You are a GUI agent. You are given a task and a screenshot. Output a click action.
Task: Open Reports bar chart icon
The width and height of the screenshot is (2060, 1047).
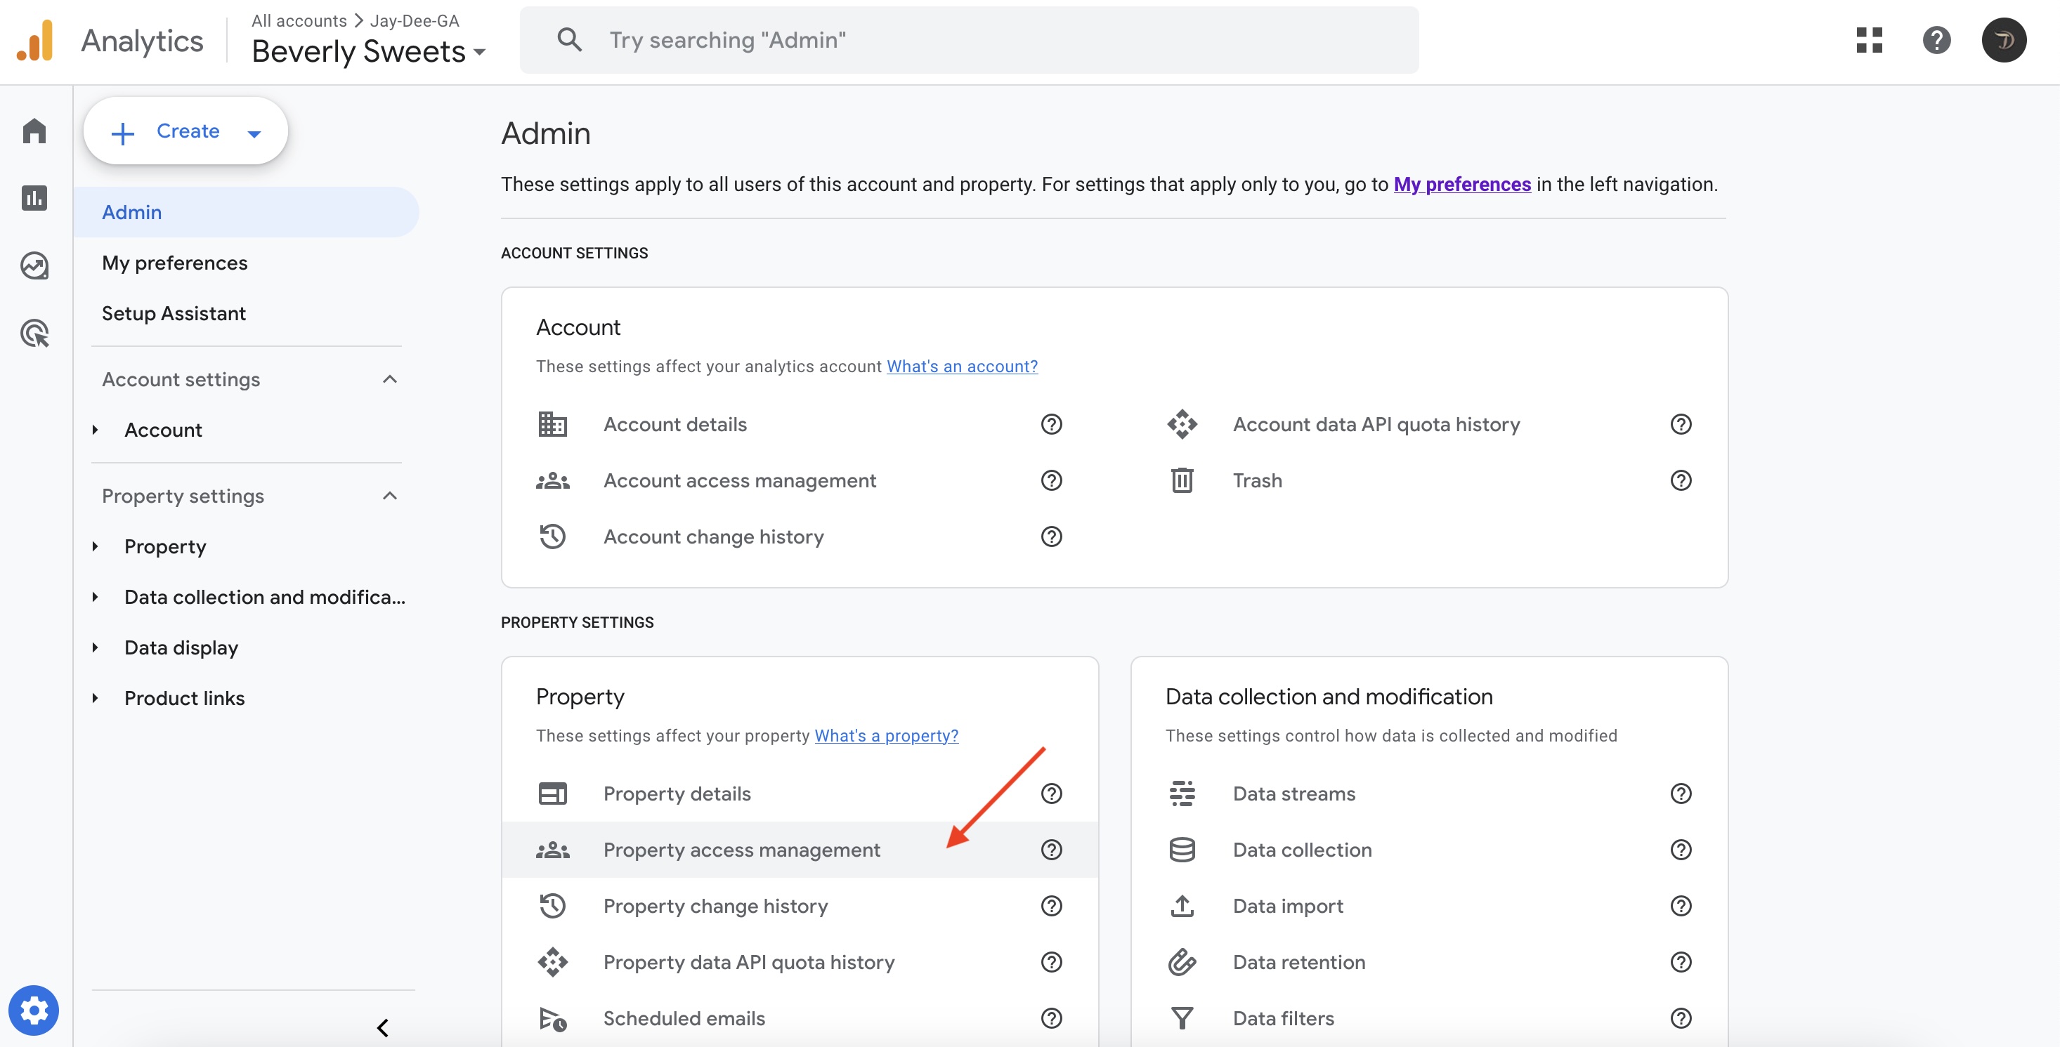[x=34, y=197]
